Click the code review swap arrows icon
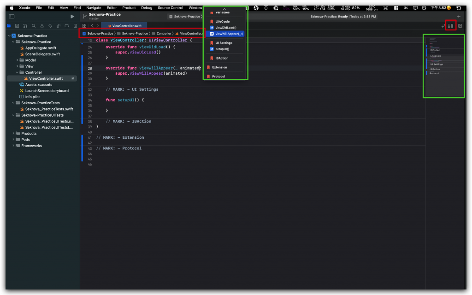The height and width of the screenshot is (295, 472). [x=443, y=26]
